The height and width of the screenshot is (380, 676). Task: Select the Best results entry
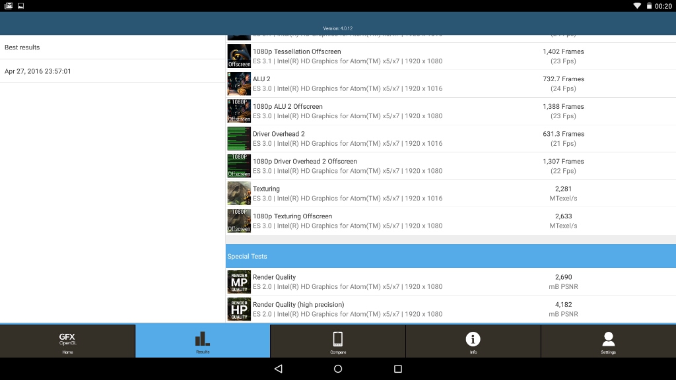pos(112,47)
